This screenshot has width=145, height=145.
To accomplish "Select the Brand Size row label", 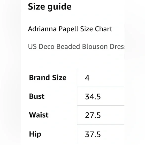I will pos(47,77).
